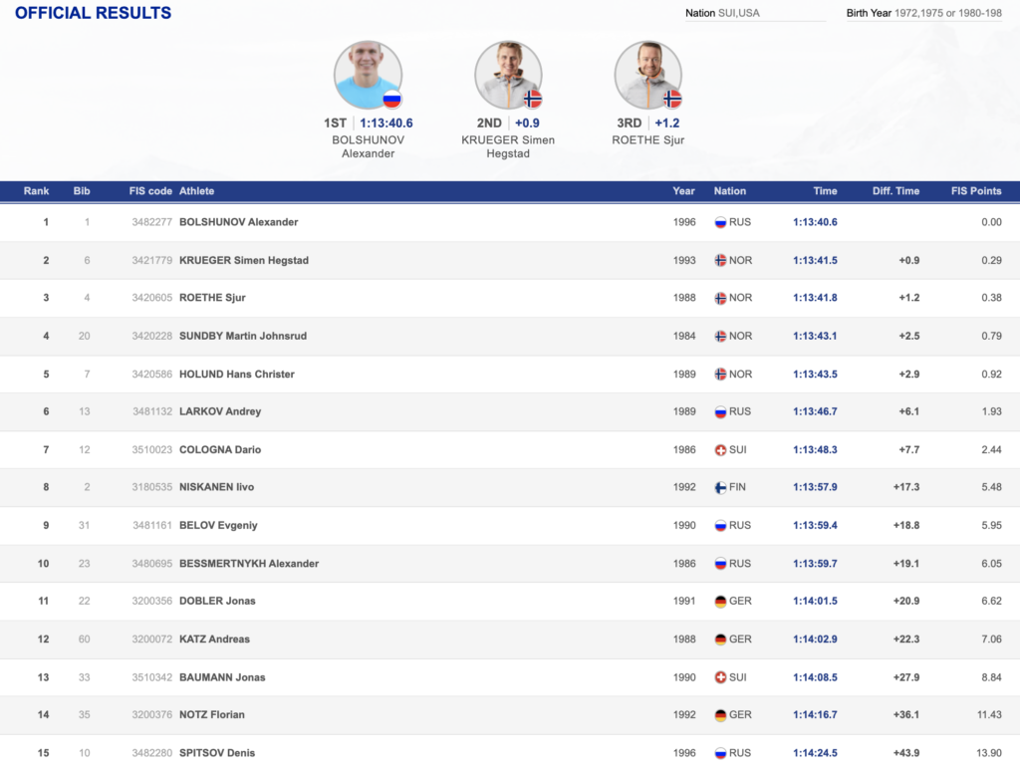Click the German flag in Dobler Jonas's row
1020x771 pixels.
(x=720, y=602)
